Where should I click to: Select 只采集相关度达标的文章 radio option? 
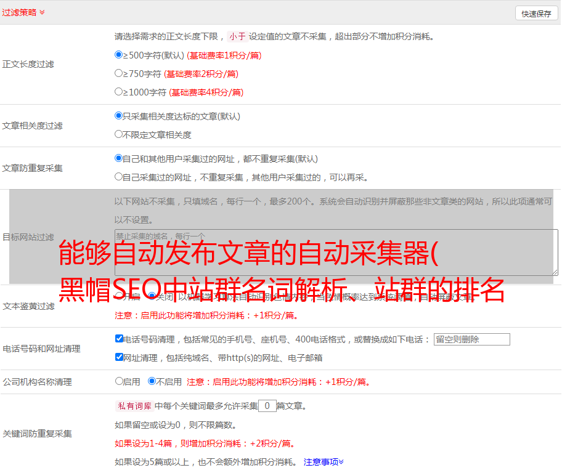(x=119, y=116)
